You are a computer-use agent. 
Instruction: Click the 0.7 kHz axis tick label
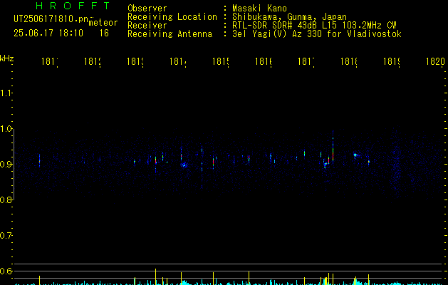point(6,235)
